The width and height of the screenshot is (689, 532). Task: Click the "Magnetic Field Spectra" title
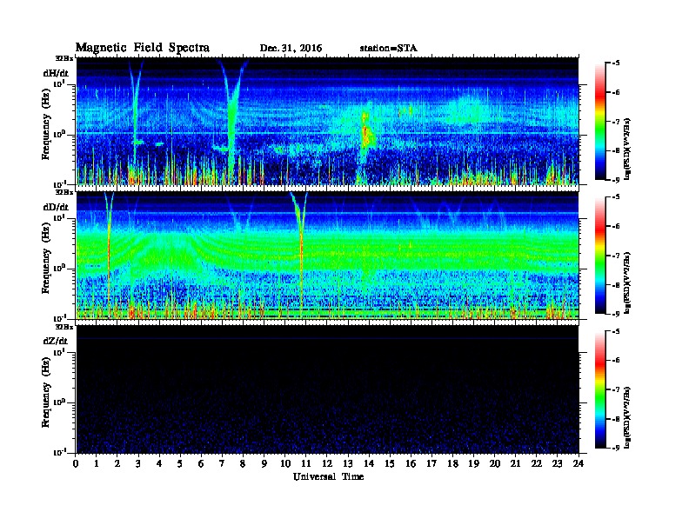point(143,48)
